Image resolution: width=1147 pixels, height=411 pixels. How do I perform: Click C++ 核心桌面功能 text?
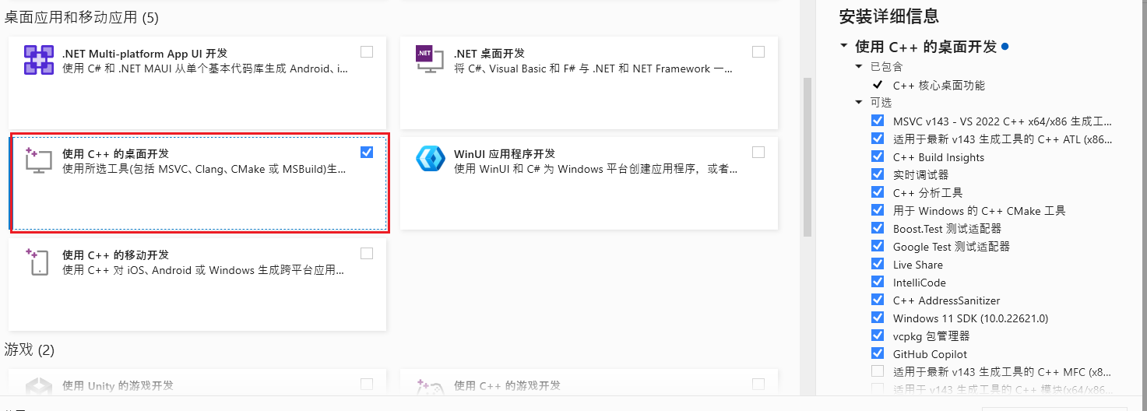click(x=941, y=86)
